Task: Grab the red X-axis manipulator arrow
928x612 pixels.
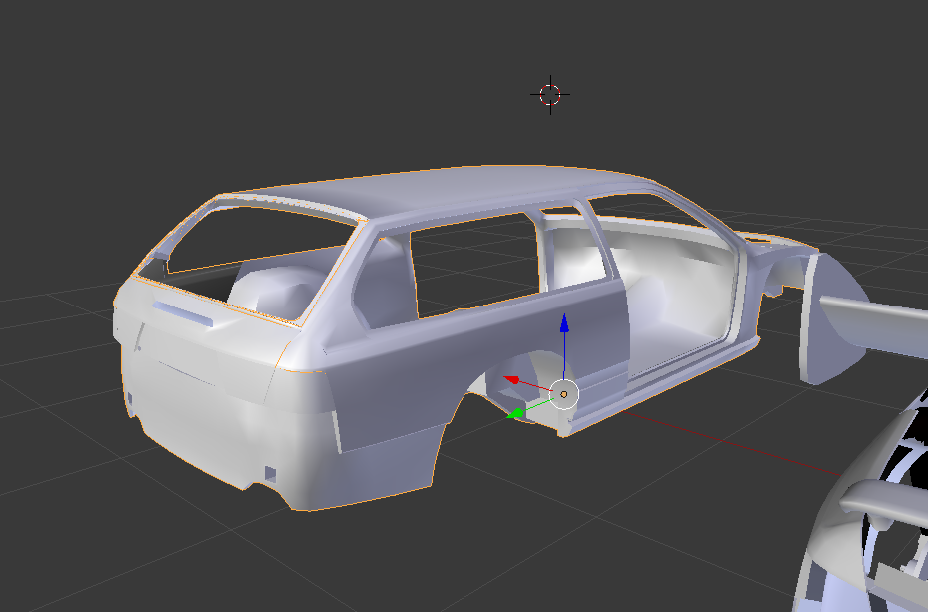Action: point(511,379)
